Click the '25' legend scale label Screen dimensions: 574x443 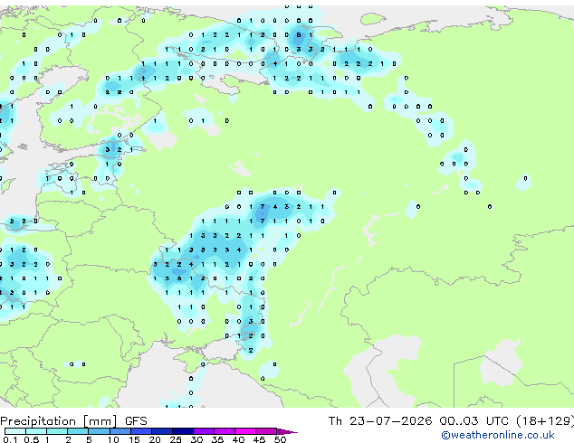pos(176,439)
